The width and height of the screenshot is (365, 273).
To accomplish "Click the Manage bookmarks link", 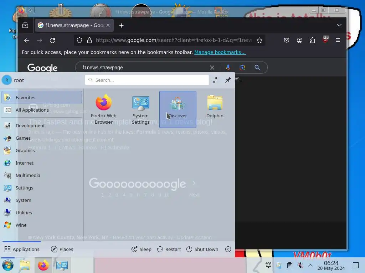I will [220, 52].
